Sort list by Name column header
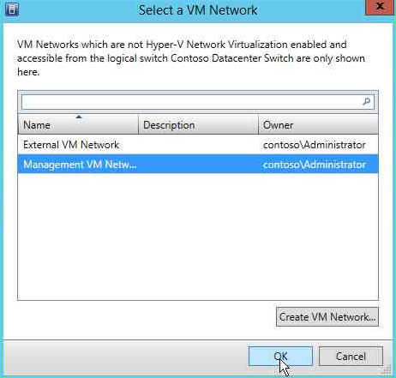The width and height of the screenshot is (396, 378). click(78, 125)
